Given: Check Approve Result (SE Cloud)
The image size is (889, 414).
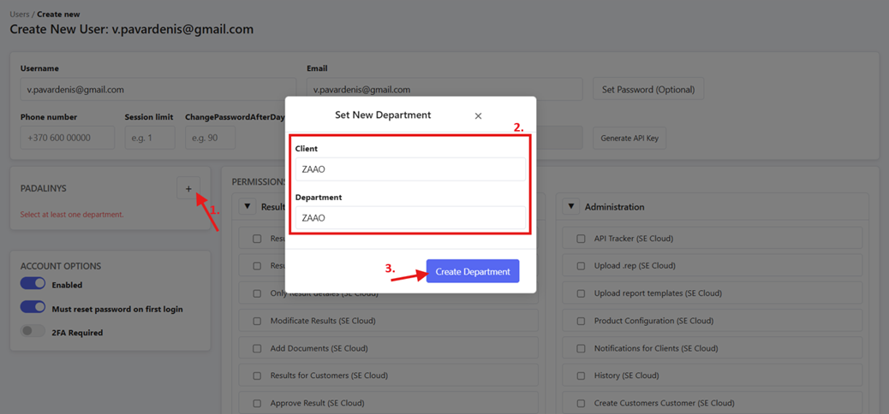Looking at the screenshot, I should [257, 403].
